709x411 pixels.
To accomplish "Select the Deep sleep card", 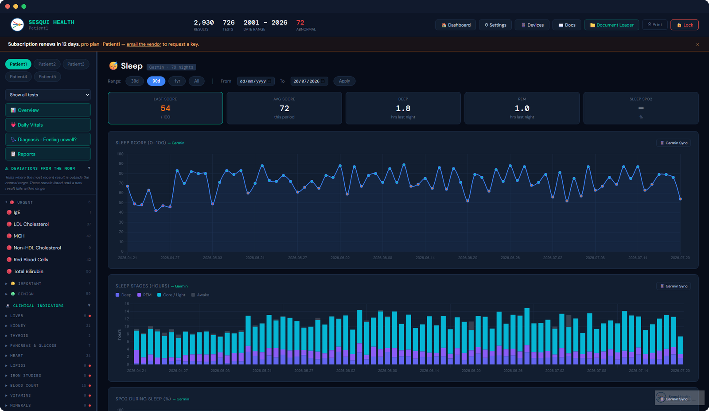I will 403,108.
